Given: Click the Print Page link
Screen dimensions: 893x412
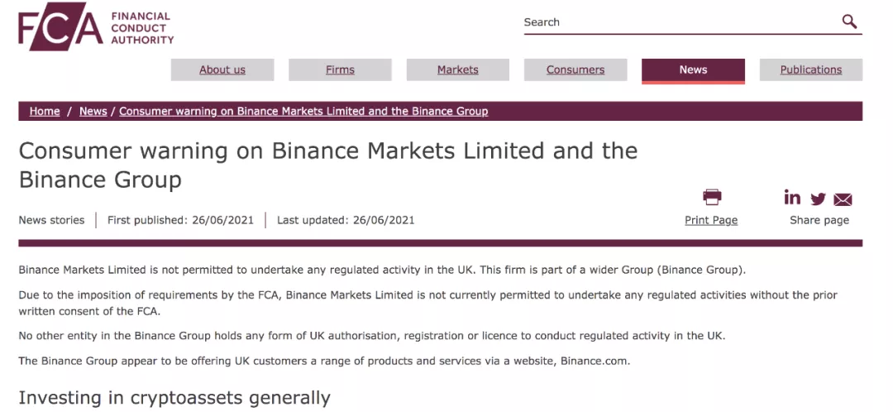Looking at the screenshot, I should 711,220.
